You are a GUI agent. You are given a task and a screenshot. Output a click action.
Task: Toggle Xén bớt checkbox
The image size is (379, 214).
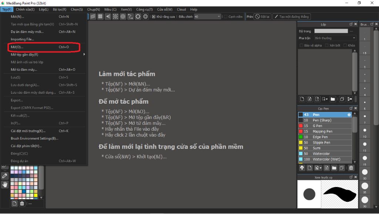pyautogui.click(x=326, y=46)
